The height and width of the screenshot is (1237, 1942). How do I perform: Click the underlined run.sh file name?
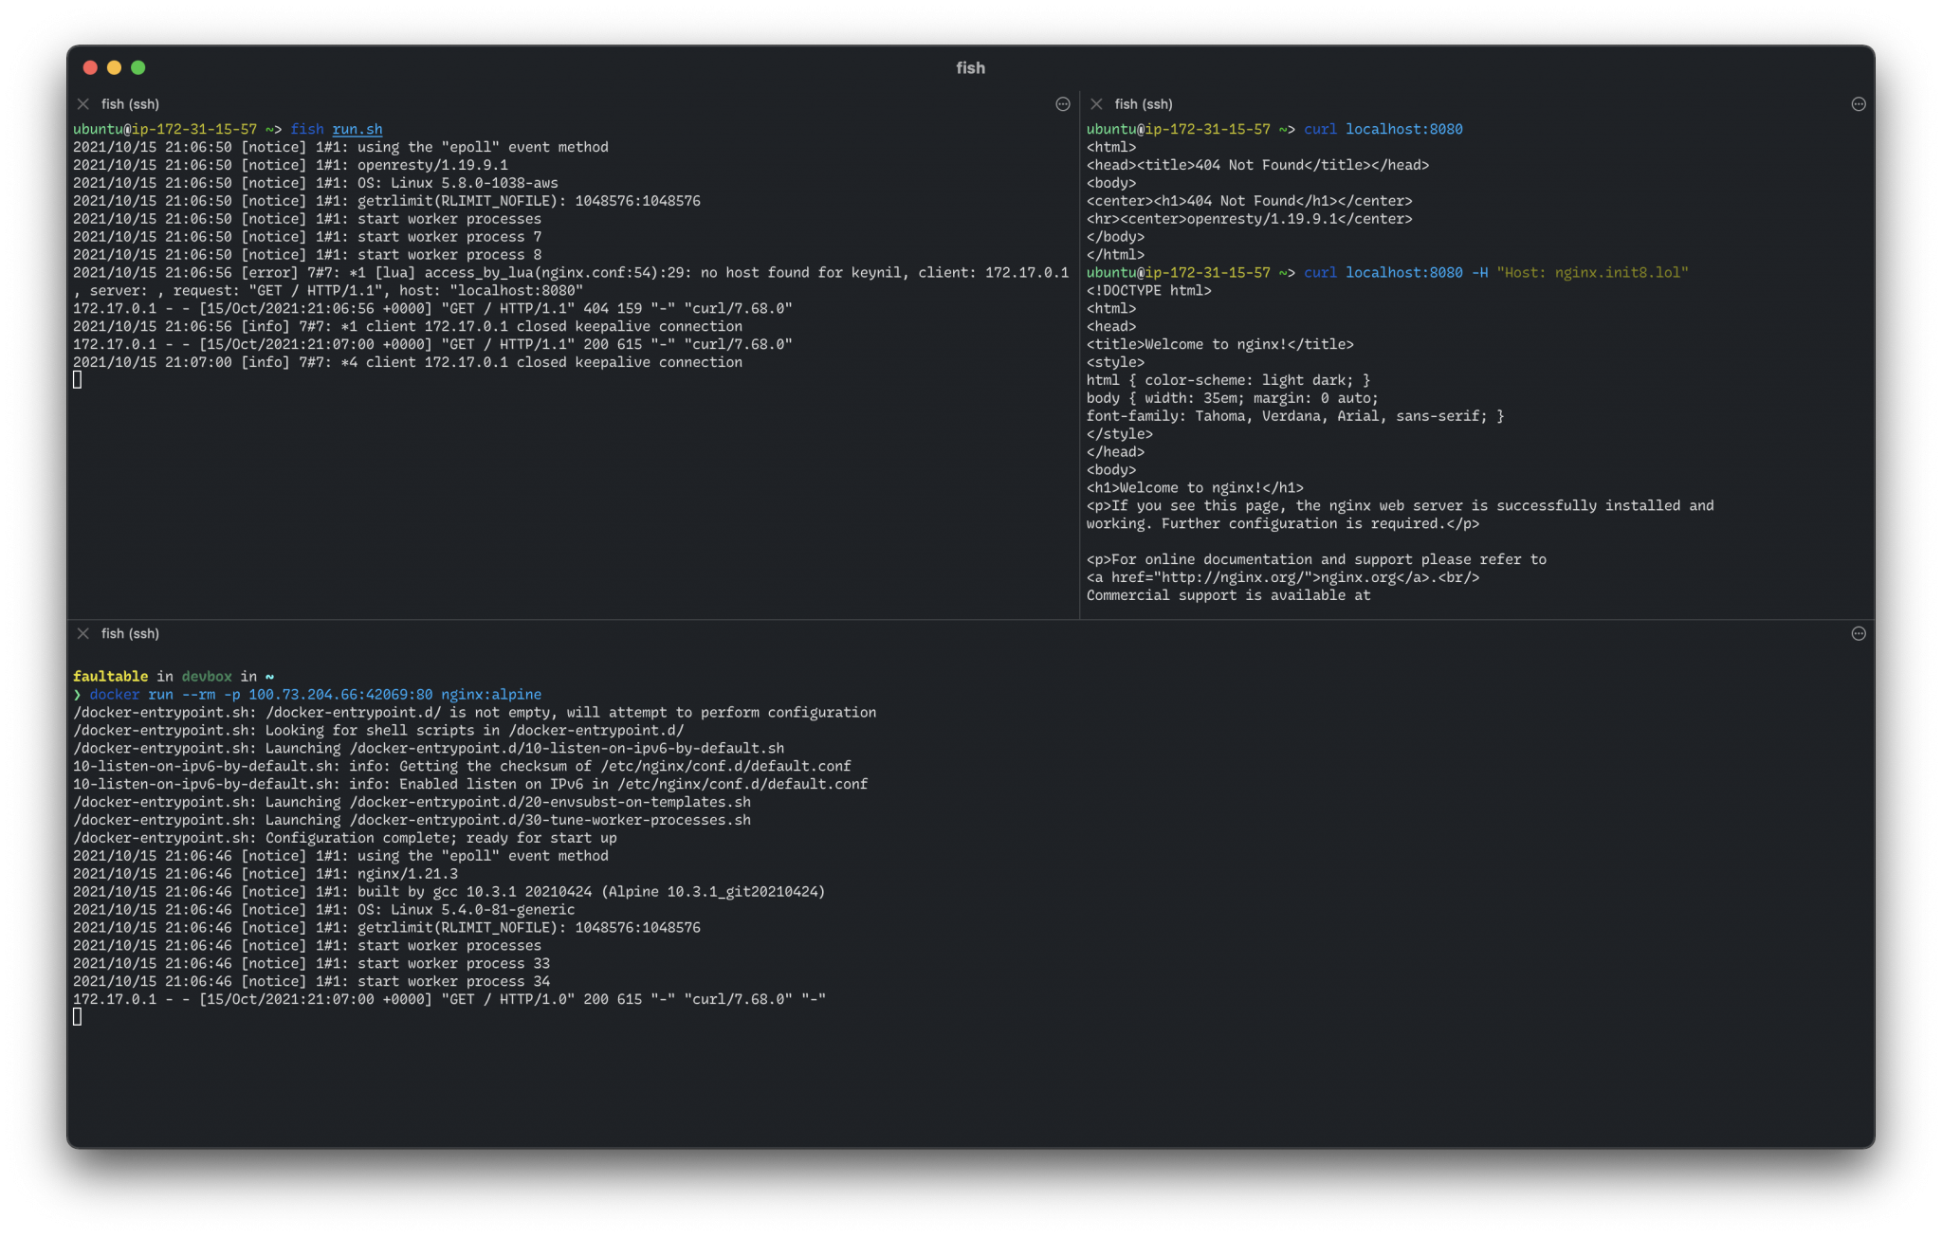pyautogui.click(x=357, y=129)
